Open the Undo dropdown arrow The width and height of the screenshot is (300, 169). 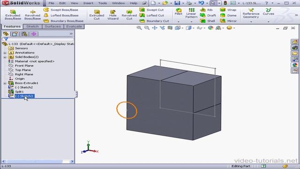[207, 3]
